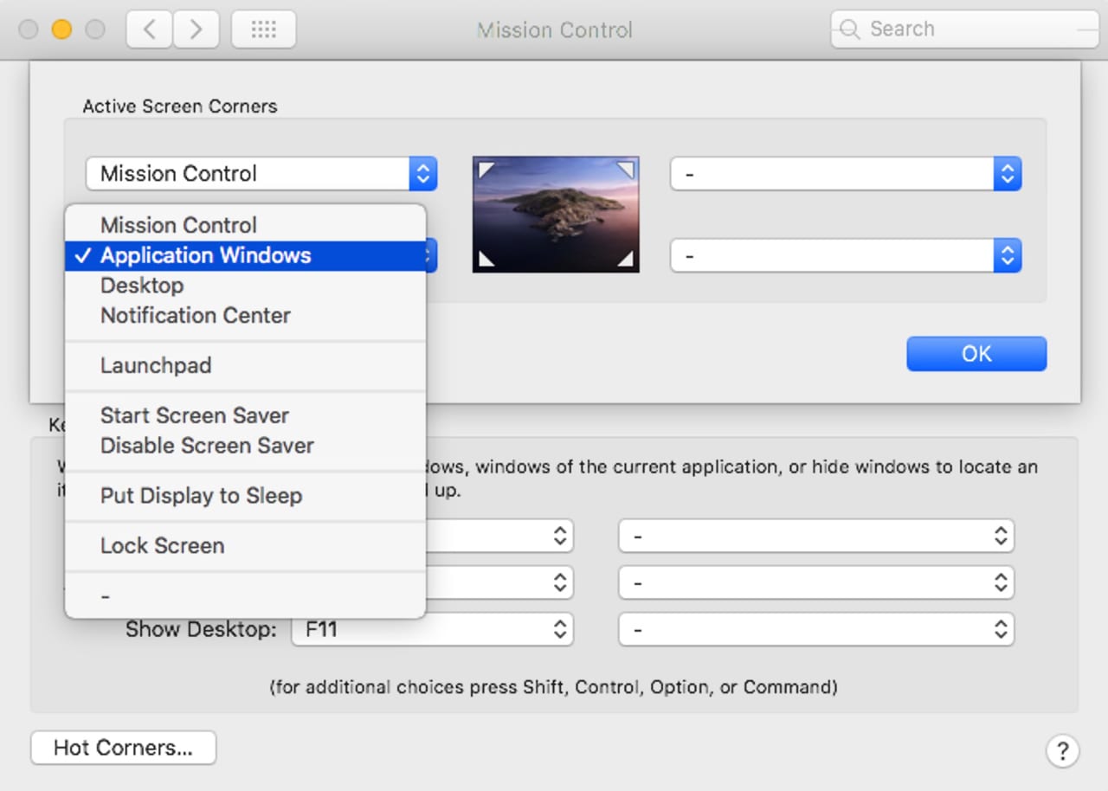This screenshot has width=1108, height=791.
Task: Choose Launchpad from the corner menu
Action: pos(156,365)
